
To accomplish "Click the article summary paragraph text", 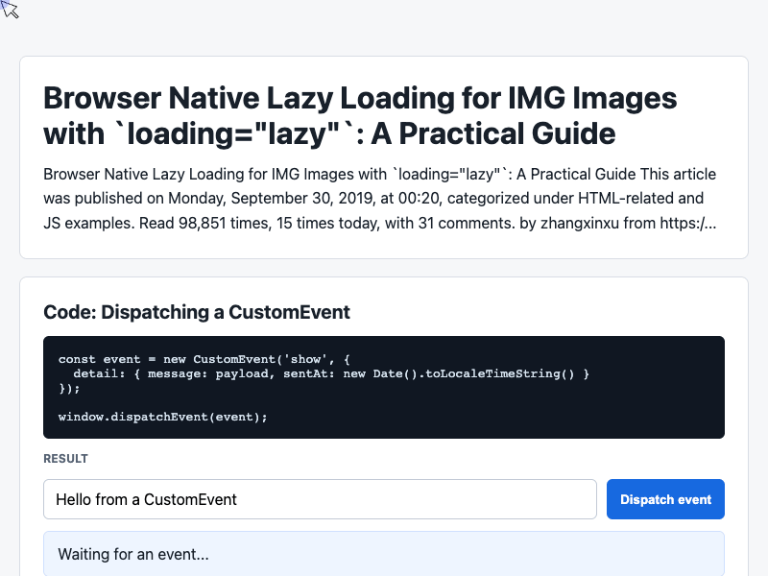I will pos(380,199).
